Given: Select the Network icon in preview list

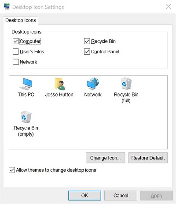Looking at the screenshot, I should pos(93,87).
